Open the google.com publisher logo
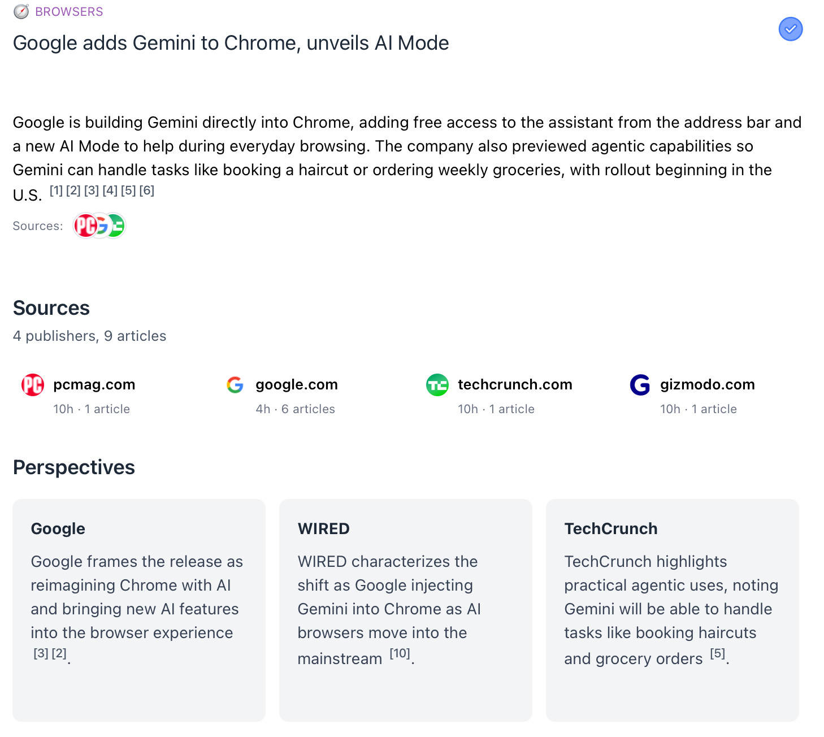 235,385
